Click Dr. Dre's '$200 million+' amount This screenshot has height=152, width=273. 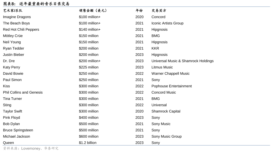[90, 61]
